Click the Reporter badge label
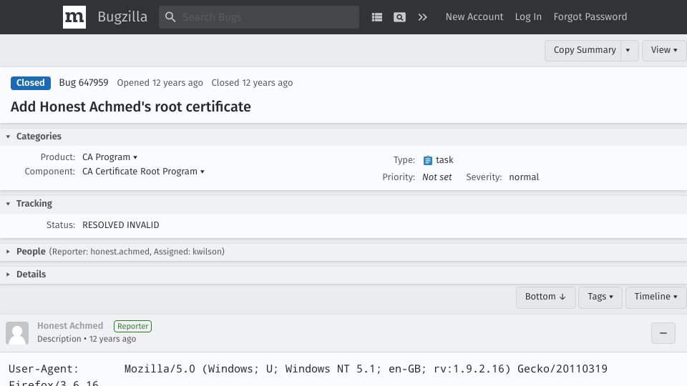Screen dimensions: 687x386 tap(133, 326)
